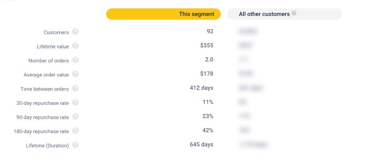375x163 pixels.
Task: Click help icon beside All other customers
Action: (294, 14)
